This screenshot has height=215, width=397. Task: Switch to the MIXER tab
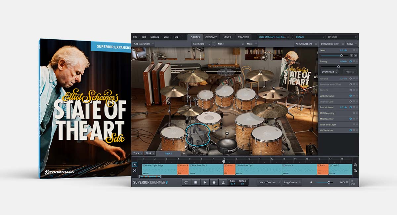pos(227,37)
